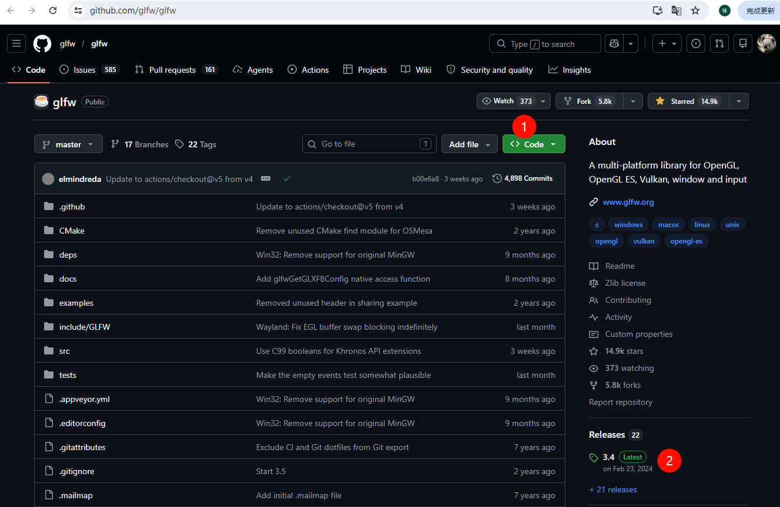The height and width of the screenshot is (507, 780).
Task: Open the Pull requests icon in header
Action: coord(719,43)
